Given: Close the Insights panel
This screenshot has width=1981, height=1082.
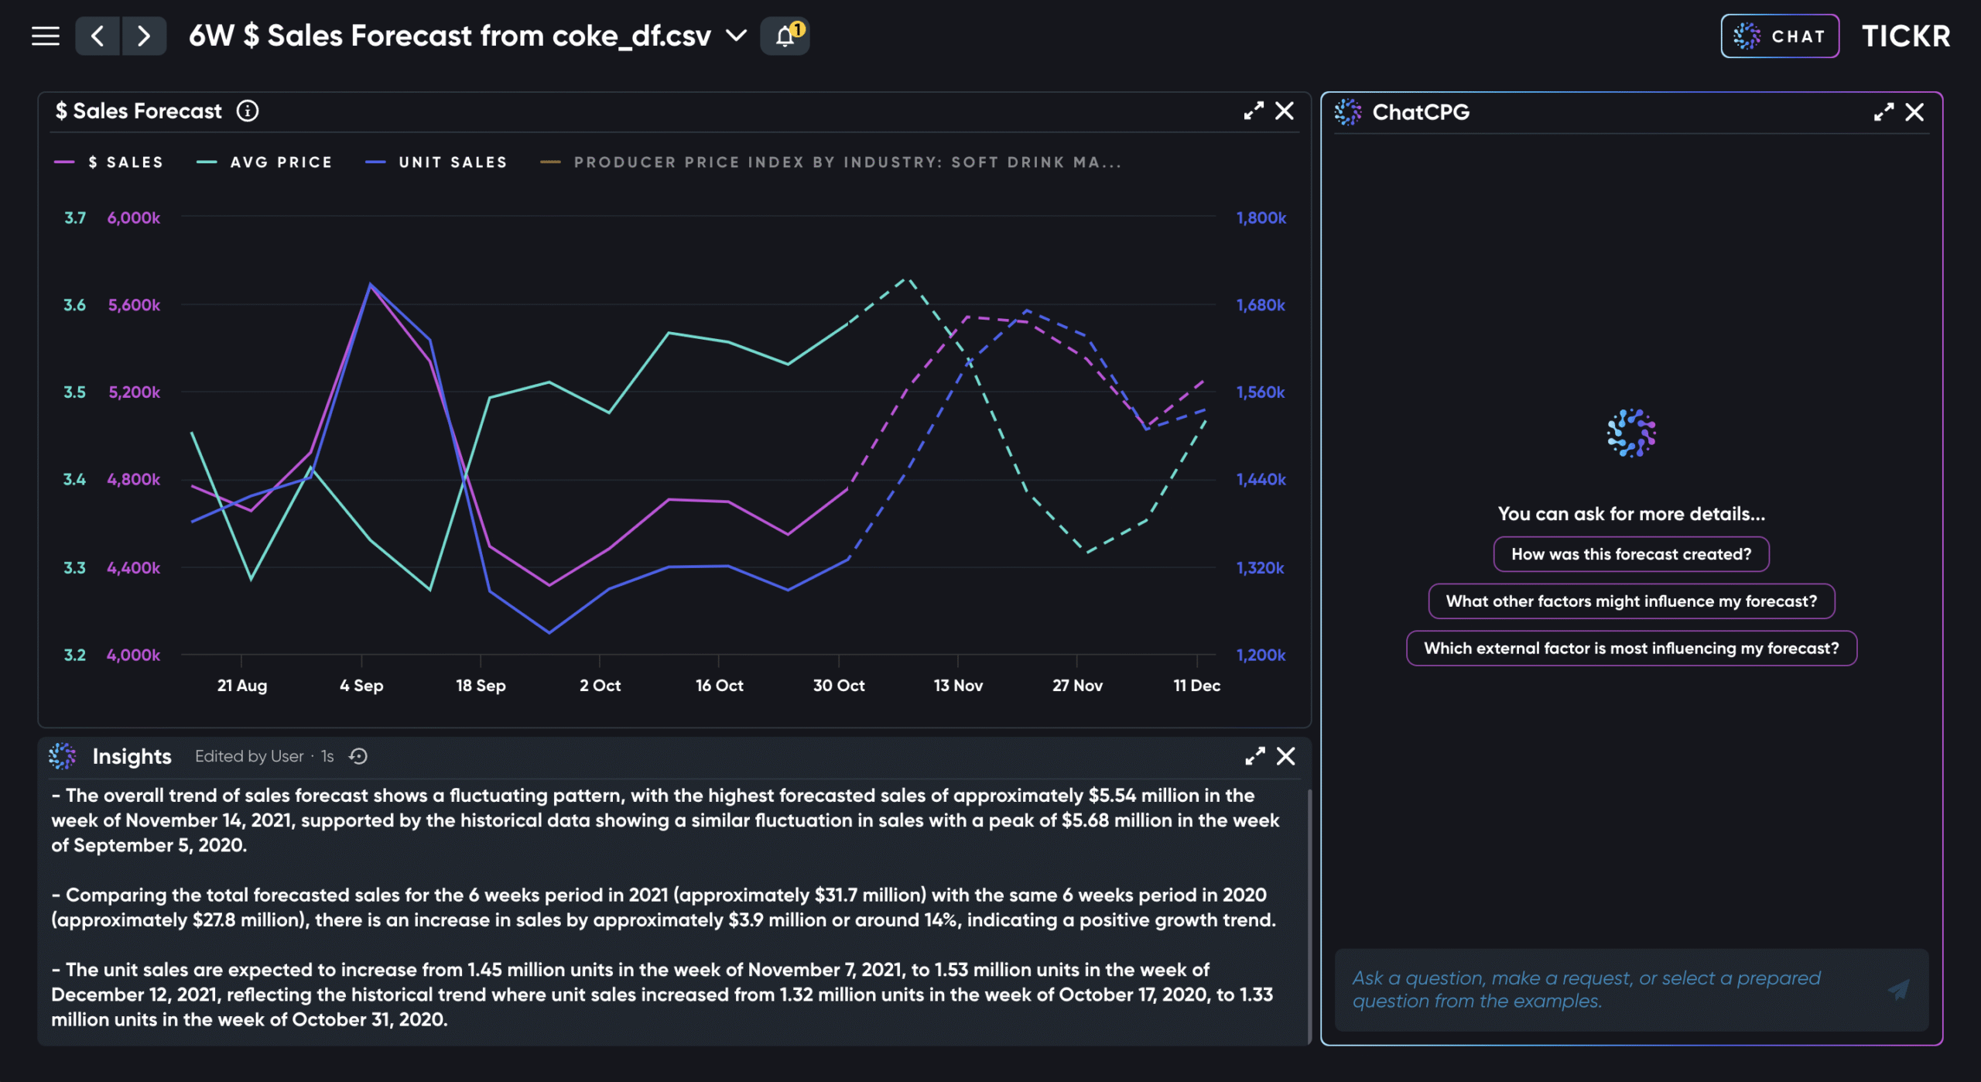Looking at the screenshot, I should click(x=1285, y=757).
